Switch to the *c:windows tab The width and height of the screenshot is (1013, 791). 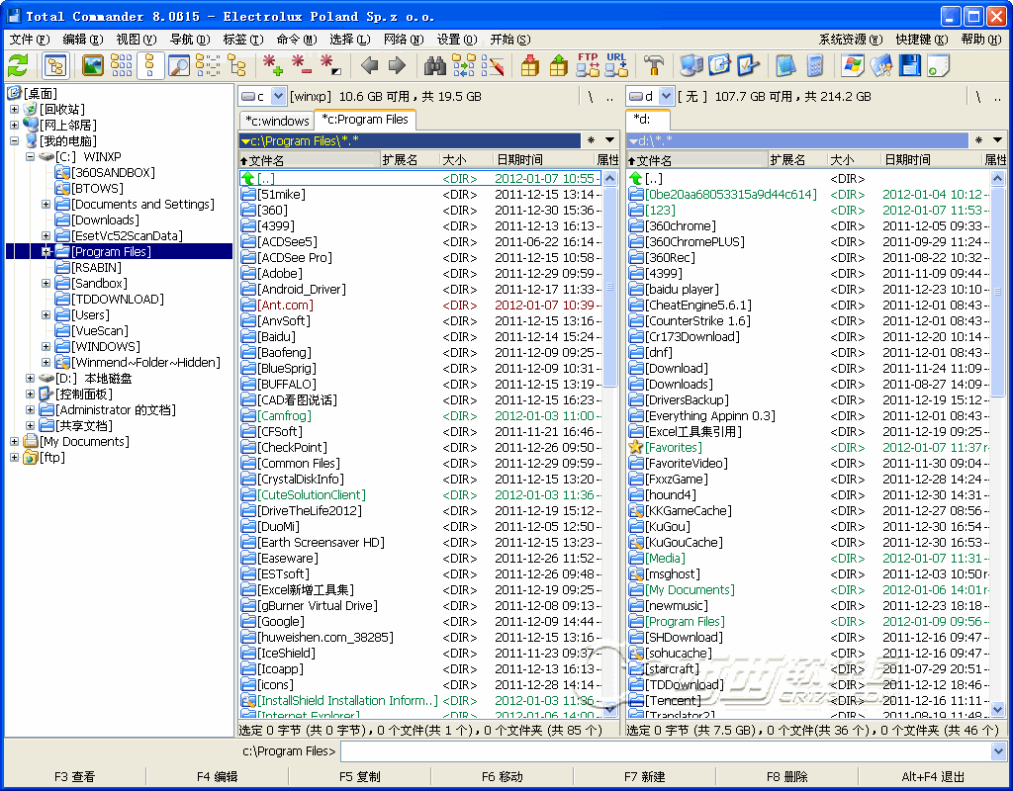coord(277,121)
